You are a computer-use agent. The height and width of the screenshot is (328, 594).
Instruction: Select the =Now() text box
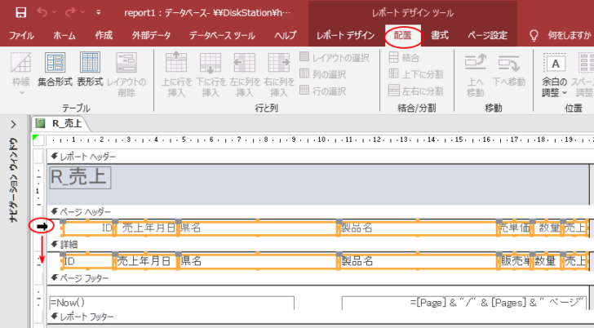tap(172, 303)
